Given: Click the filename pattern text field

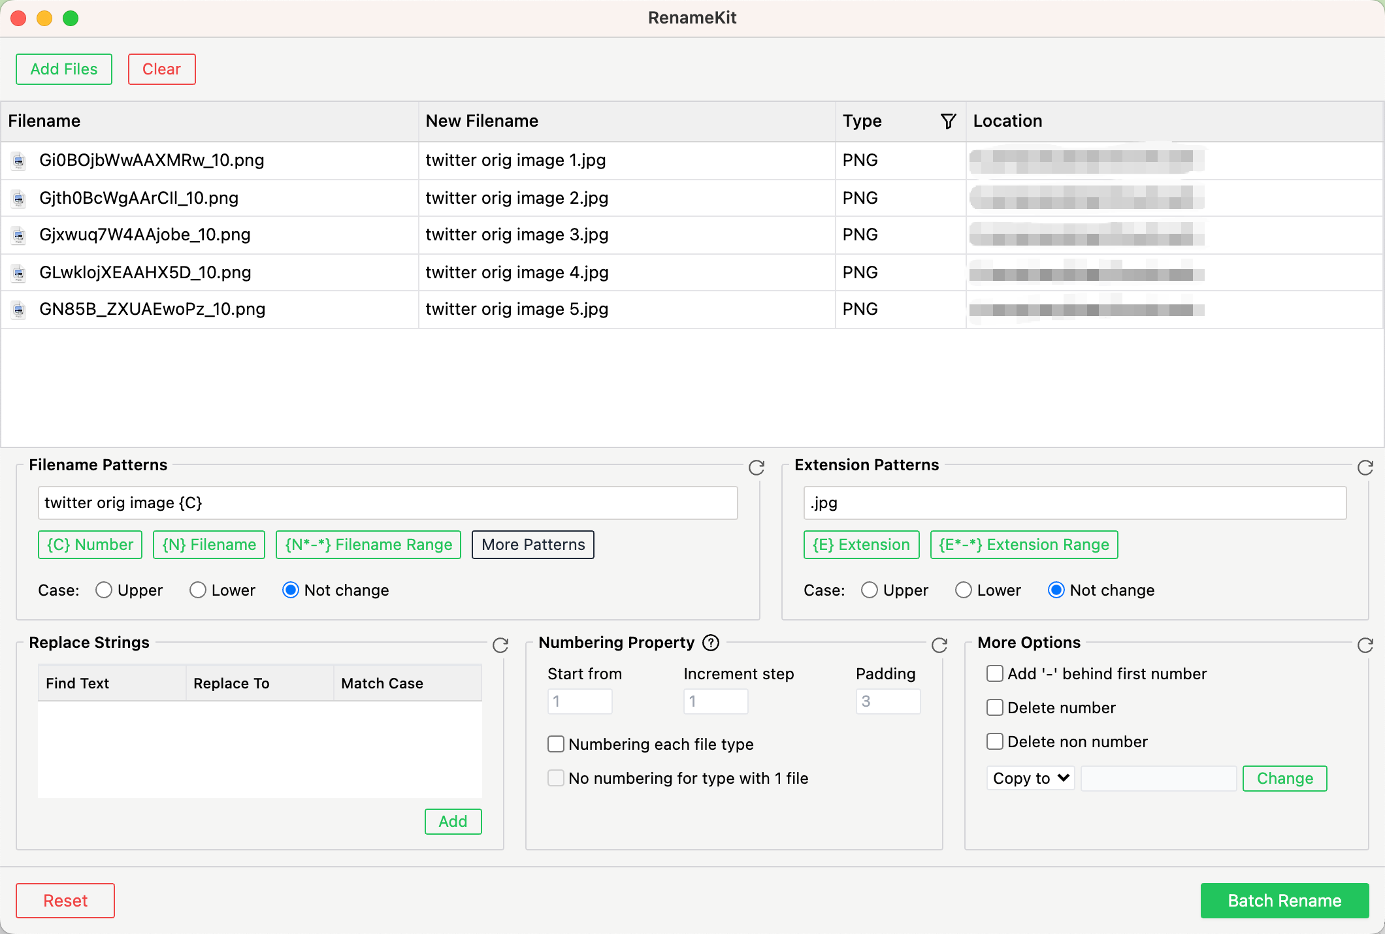Looking at the screenshot, I should (387, 503).
